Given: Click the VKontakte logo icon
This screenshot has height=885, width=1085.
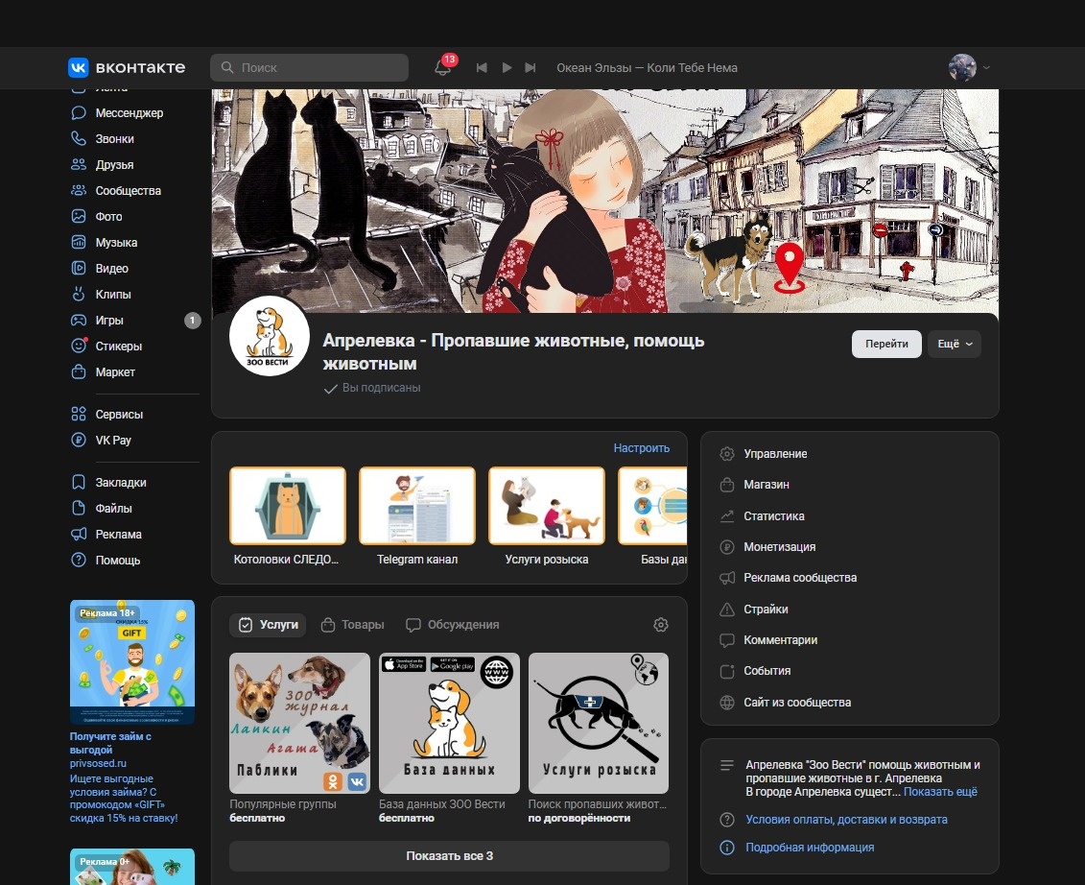Looking at the screenshot, I should coord(79,67).
